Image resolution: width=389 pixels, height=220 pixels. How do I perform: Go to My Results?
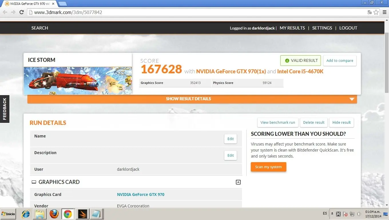coord(292,28)
